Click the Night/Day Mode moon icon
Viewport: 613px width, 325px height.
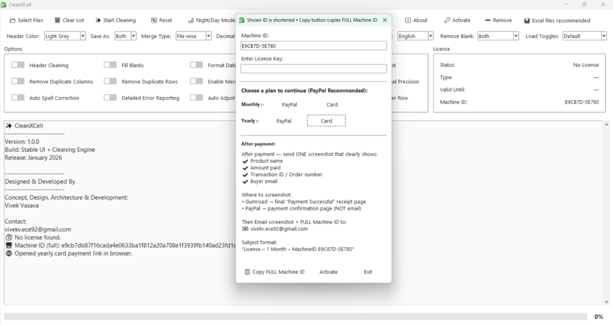(191, 20)
